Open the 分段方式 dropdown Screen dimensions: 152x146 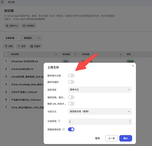pos(100,111)
